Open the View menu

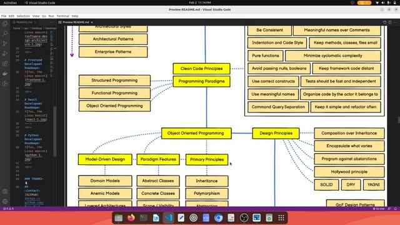point(36,16)
